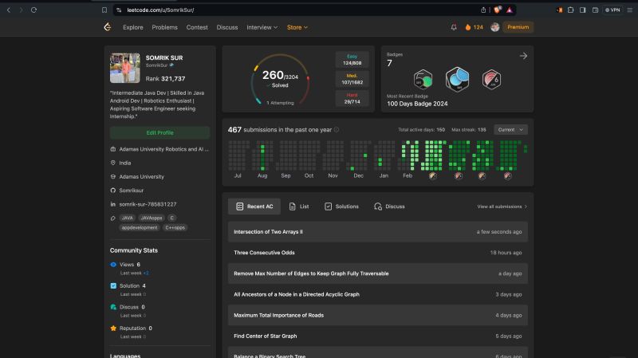Click the large blue center badge
Viewport: 638px width, 358px height.
(x=457, y=79)
